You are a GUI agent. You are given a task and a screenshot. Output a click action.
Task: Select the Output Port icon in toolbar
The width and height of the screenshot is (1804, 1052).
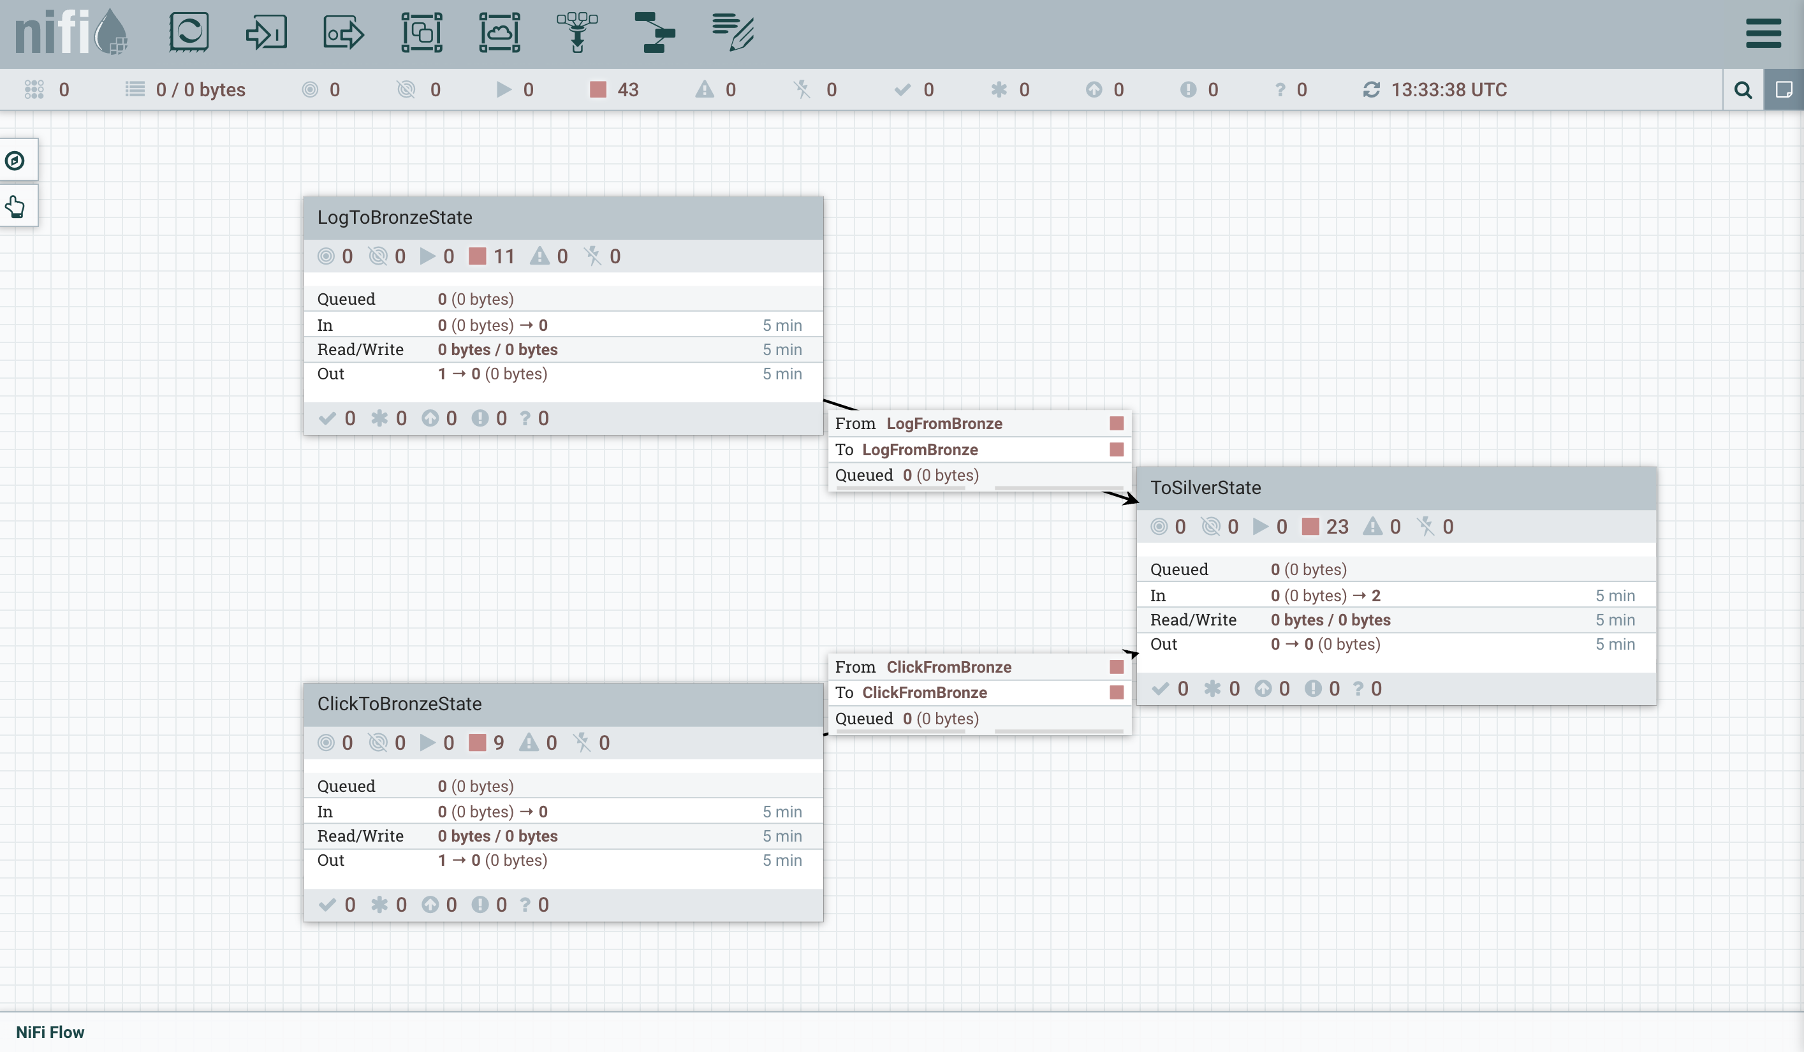344,33
